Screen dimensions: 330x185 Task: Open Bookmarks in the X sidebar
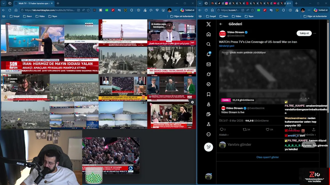tap(209, 94)
